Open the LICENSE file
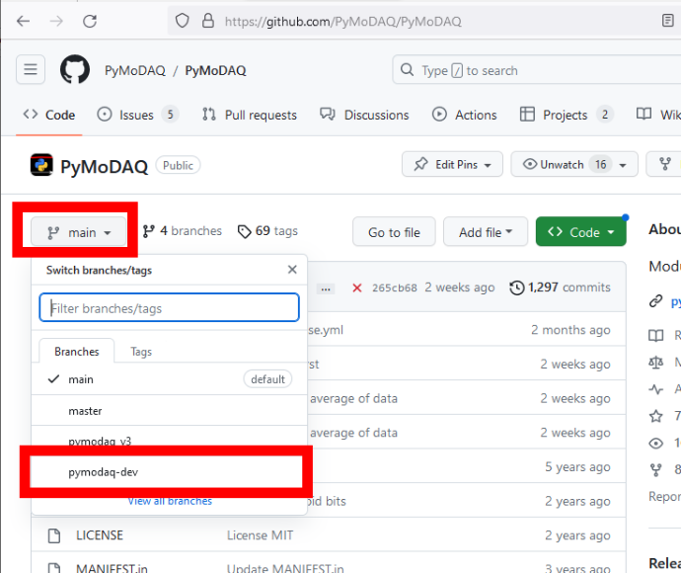 (100, 535)
